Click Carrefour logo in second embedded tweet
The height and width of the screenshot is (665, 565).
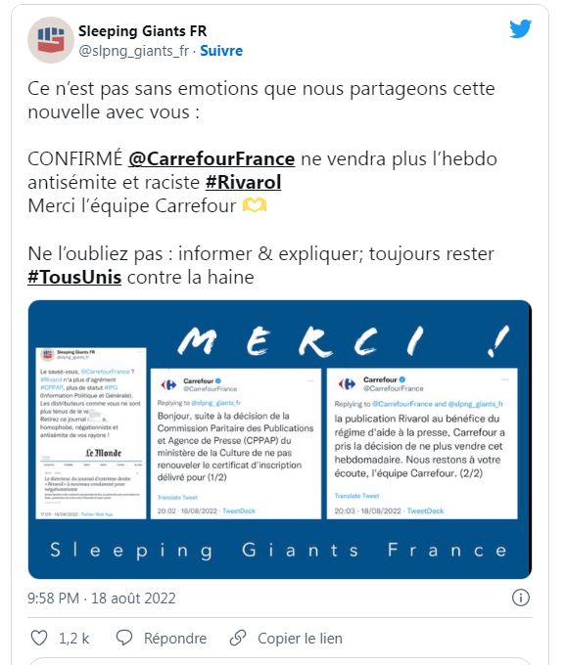(x=169, y=384)
